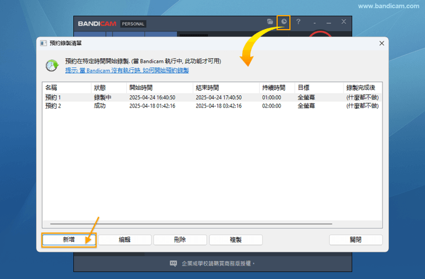The image size is (425, 279).
Task: Close the 預約錄製清單 dialog with X
Action: click(382, 43)
